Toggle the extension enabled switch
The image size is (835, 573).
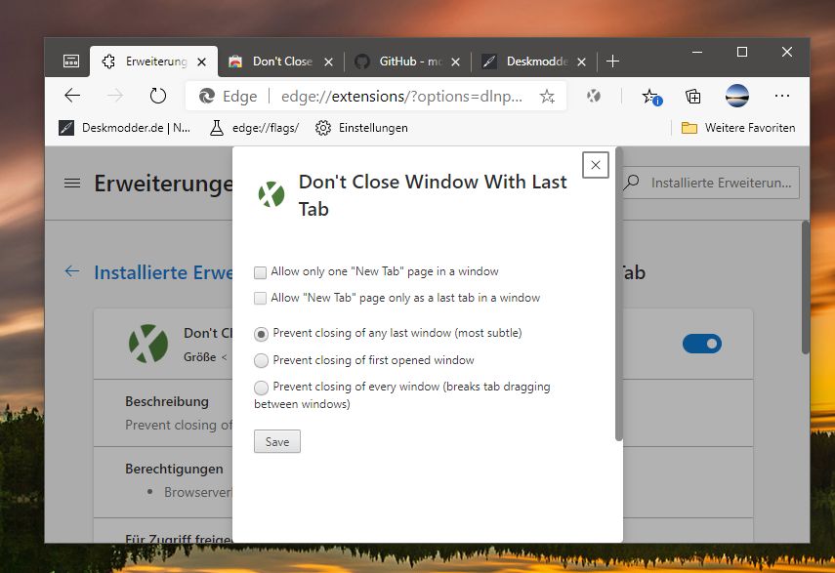(x=702, y=344)
